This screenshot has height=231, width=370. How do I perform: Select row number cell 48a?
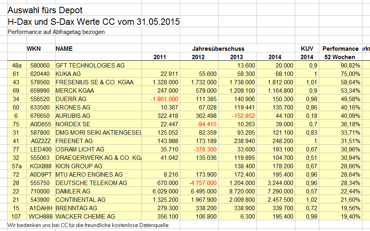pyautogui.click(x=17, y=66)
